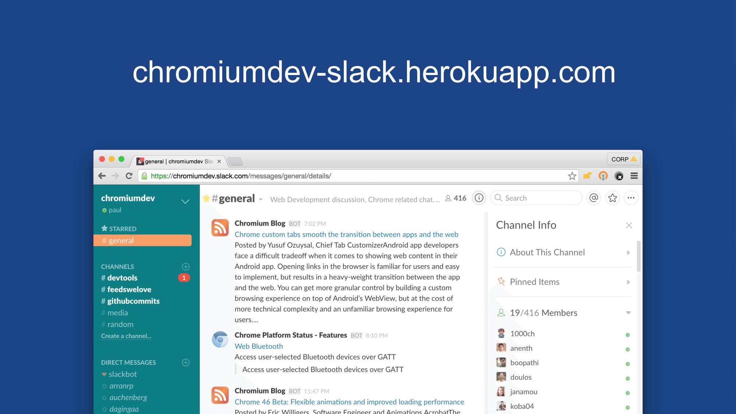736x414 pixels.
Task: Open mentions with the @ icon
Action: pyautogui.click(x=594, y=198)
